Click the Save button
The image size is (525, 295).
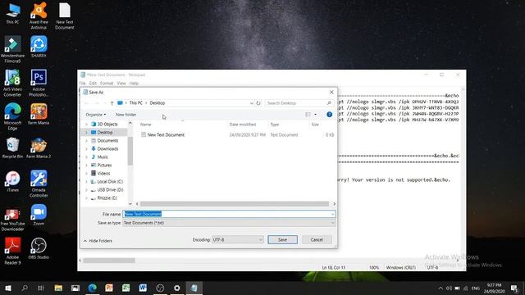pos(282,239)
